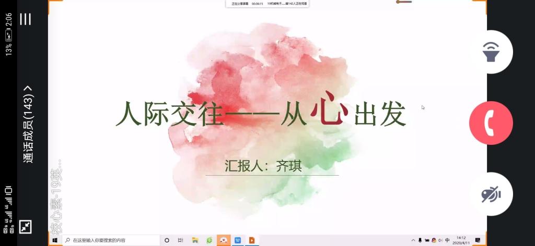Open File Explorer from the taskbar
Screen dimensions: 535x246
195,240
